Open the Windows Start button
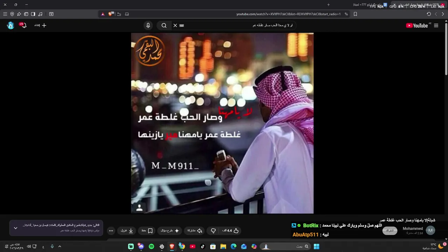 (x=316, y=246)
